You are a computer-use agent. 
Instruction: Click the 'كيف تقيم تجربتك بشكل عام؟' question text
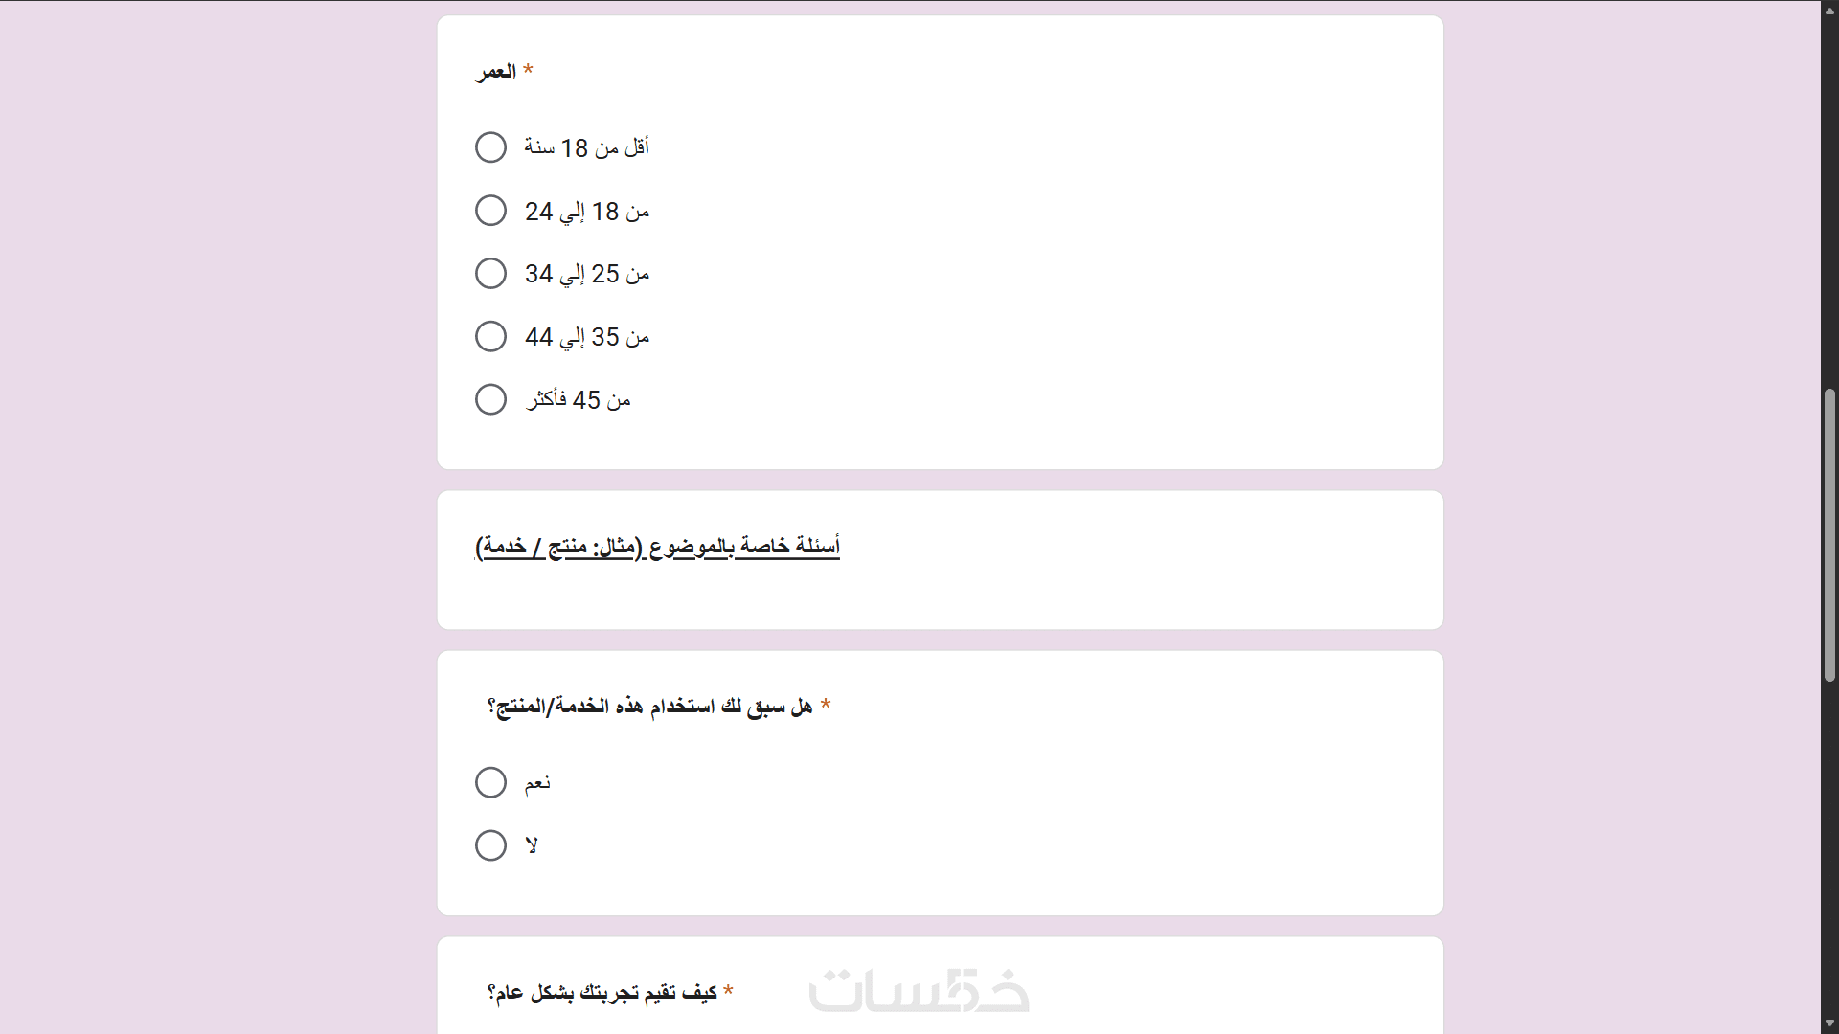pyautogui.click(x=602, y=992)
